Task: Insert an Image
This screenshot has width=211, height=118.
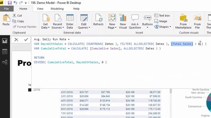Action: tap(161, 21)
